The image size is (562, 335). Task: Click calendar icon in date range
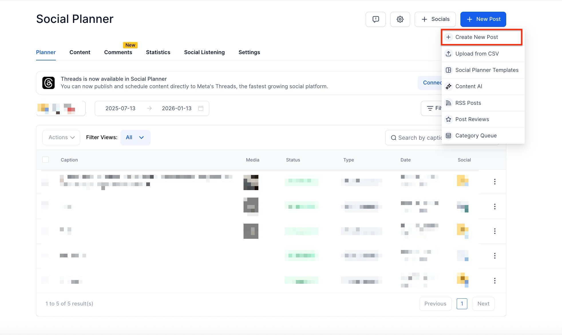(201, 108)
